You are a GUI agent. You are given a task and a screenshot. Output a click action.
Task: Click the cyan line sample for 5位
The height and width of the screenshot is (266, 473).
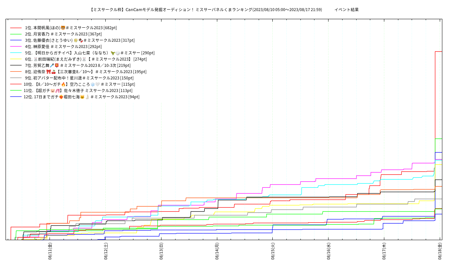coord(16,53)
